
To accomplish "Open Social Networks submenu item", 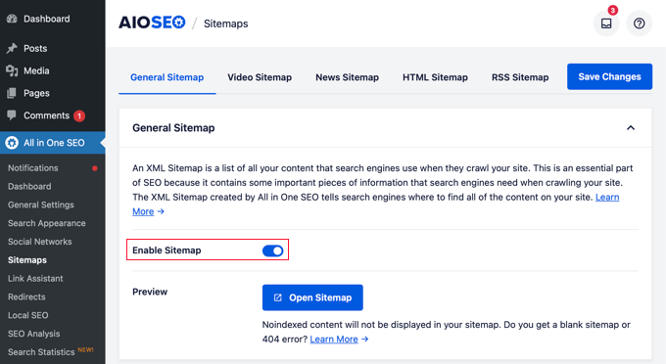I will (40, 242).
